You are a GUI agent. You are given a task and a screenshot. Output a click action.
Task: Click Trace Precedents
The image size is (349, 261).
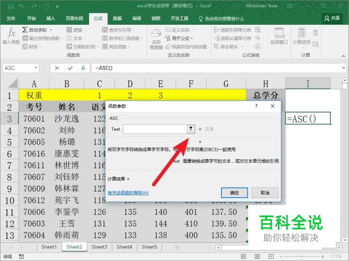pos(232,30)
